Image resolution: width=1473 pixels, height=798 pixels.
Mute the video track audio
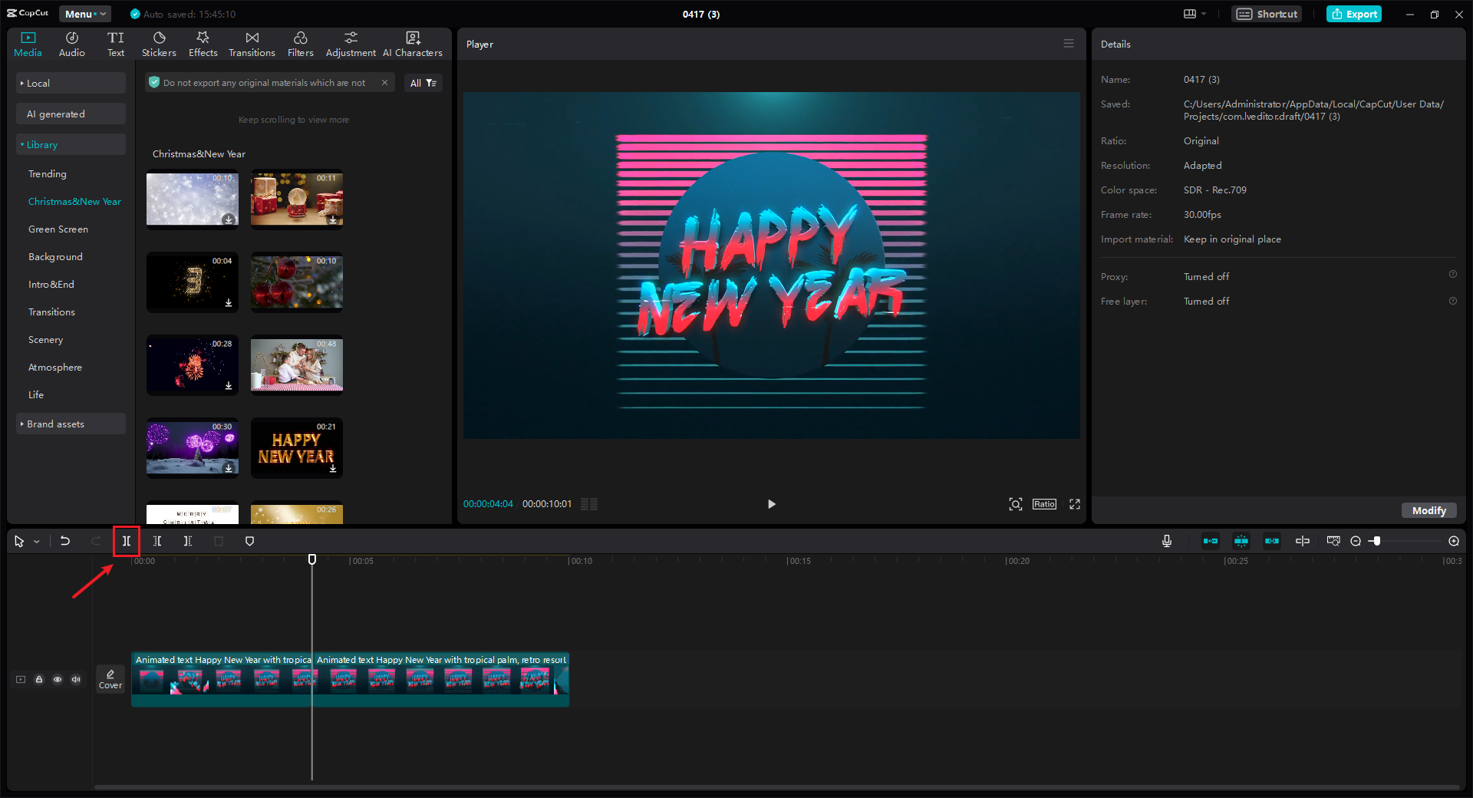click(76, 679)
